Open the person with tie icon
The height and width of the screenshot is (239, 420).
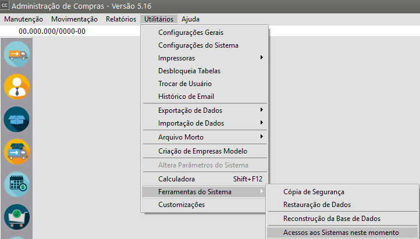click(x=17, y=87)
